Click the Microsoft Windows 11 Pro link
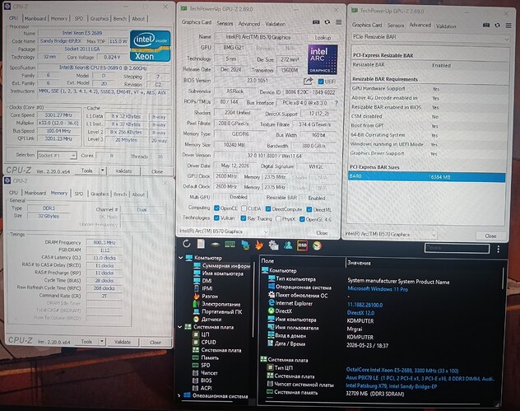This screenshot has width=520, height=411. [x=378, y=289]
